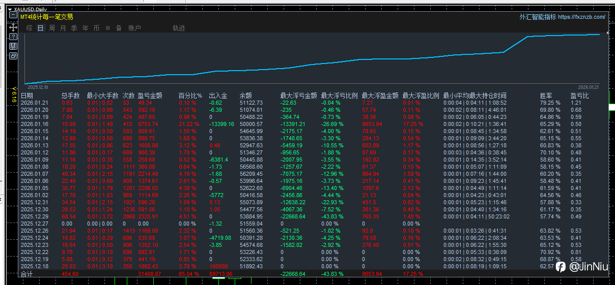This screenshot has width=615, height=285.
Task: Open the 币 currency tab
Action: (x=96, y=28)
